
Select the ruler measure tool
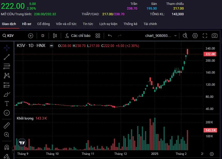(x=7, y=125)
